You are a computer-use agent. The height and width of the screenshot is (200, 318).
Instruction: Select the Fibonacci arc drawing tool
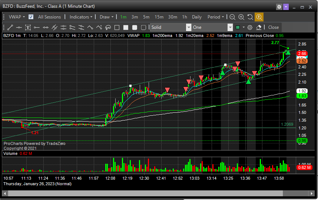[108, 27]
